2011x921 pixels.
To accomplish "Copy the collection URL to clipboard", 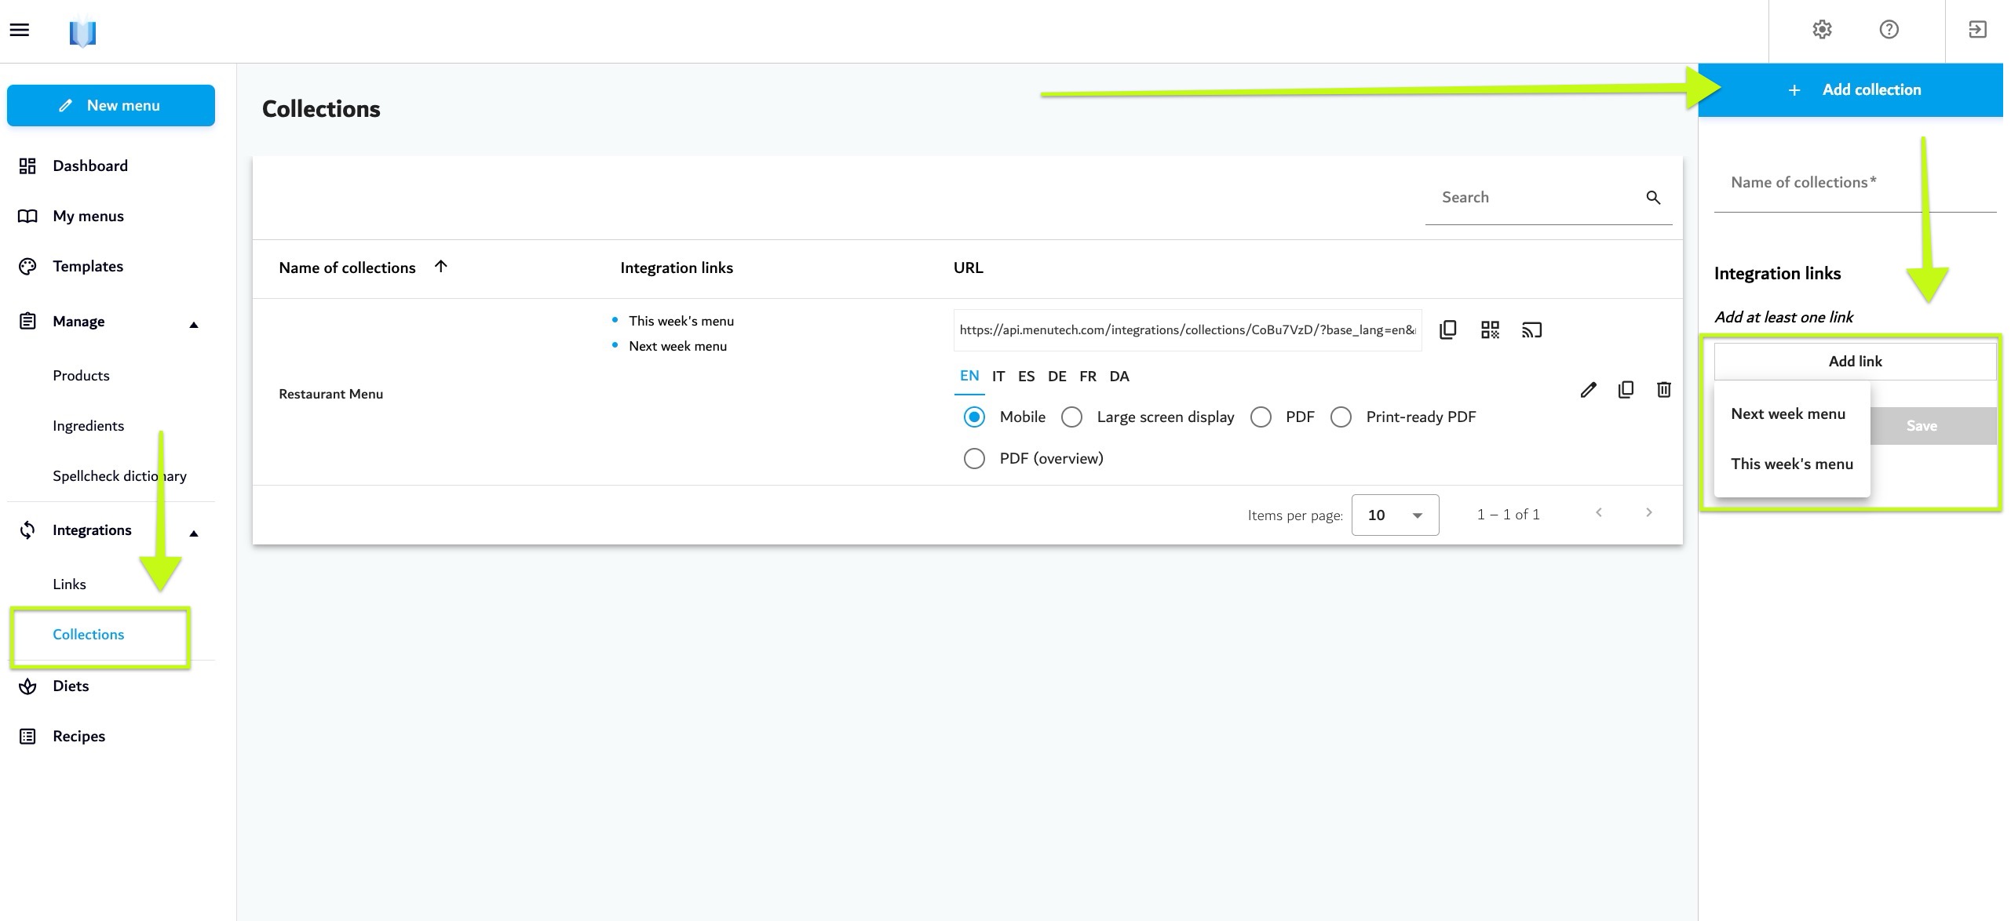I will (1448, 329).
